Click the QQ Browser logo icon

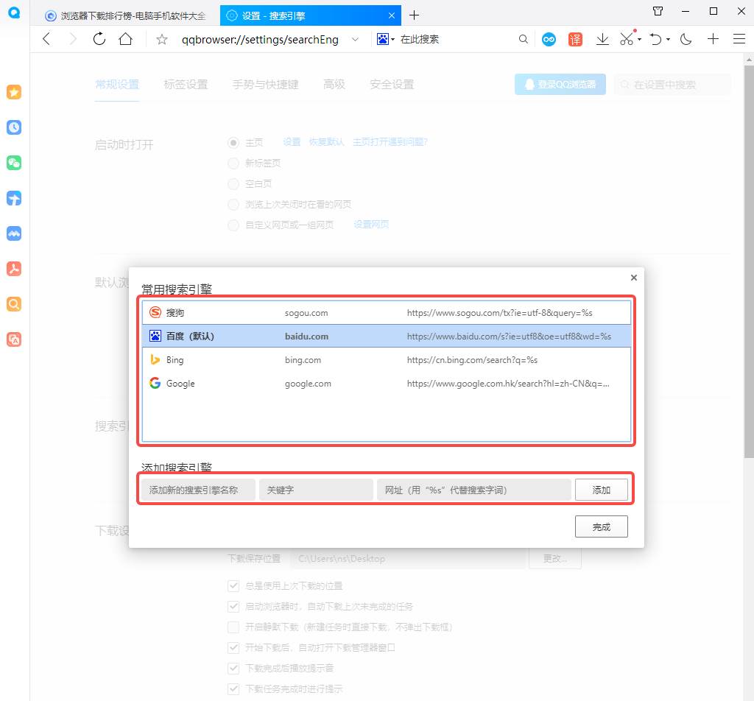pyautogui.click(x=15, y=13)
